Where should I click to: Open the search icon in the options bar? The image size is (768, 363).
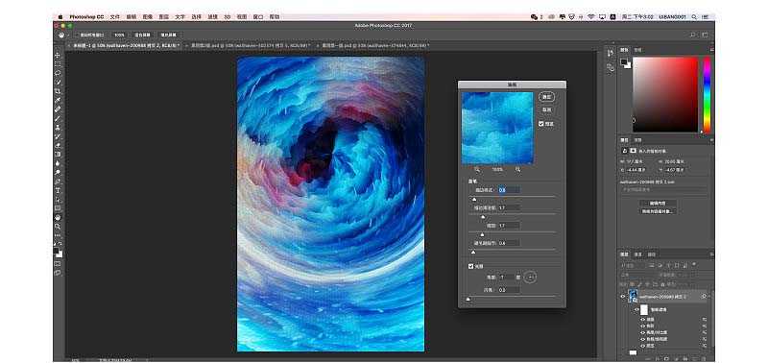[x=692, y=35]
